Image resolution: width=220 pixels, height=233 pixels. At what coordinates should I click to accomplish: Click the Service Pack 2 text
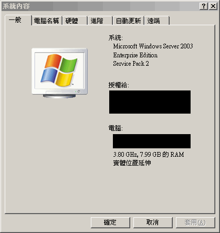tap(131, 64)
